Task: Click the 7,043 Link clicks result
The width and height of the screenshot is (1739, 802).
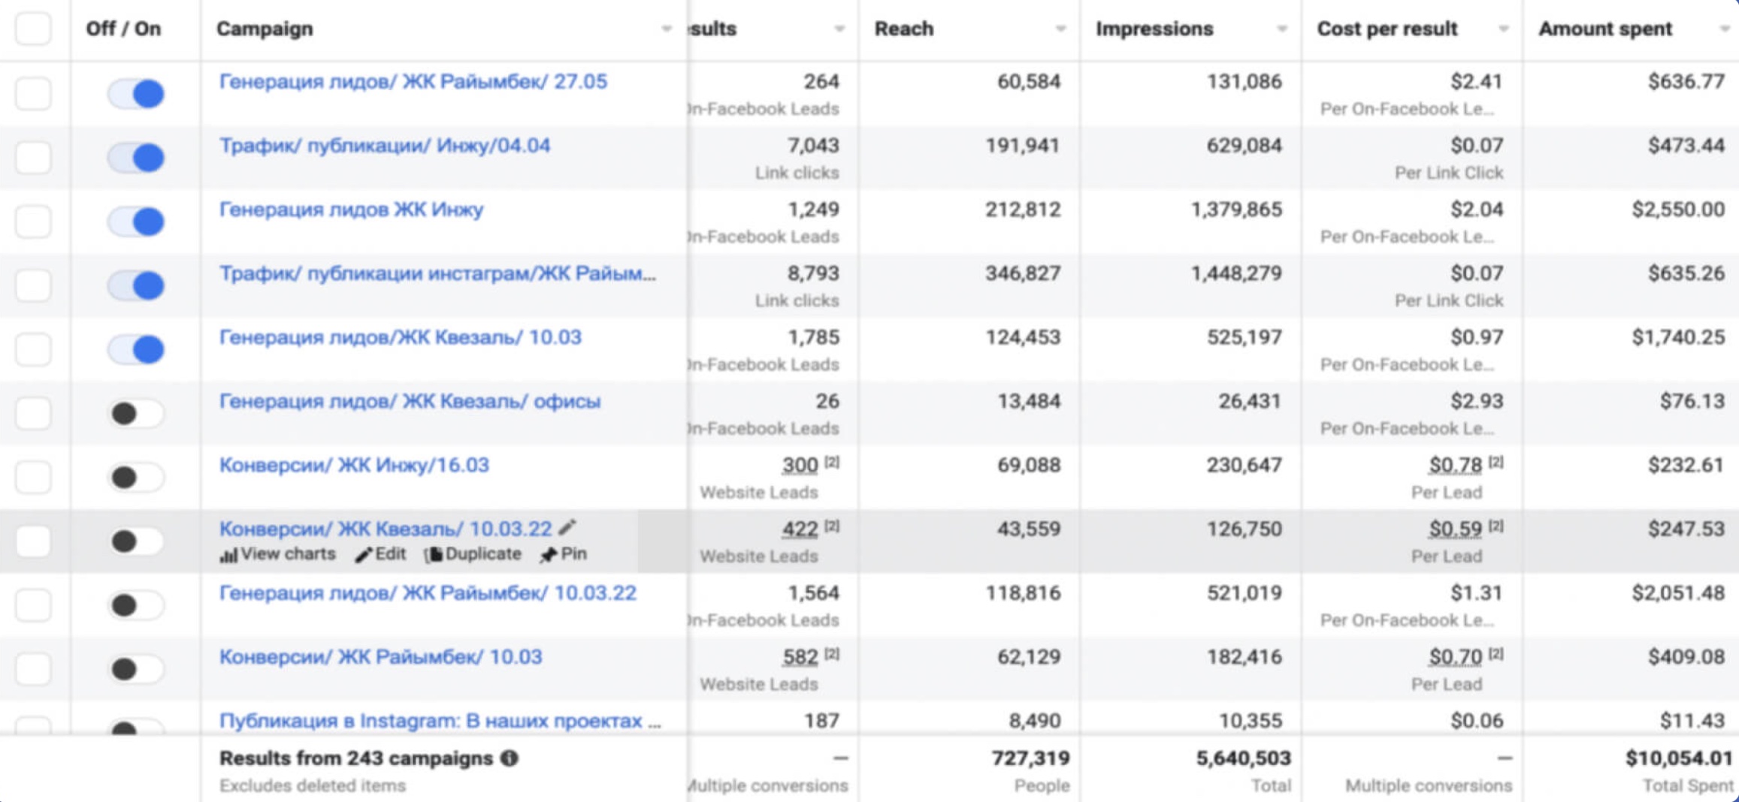Action: pos(813,145)
